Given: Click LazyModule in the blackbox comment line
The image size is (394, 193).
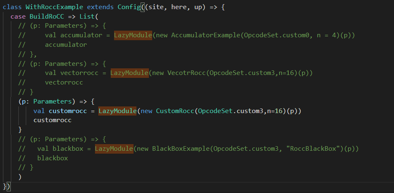Looking at the screenshot, I should (x=114, y=149).
